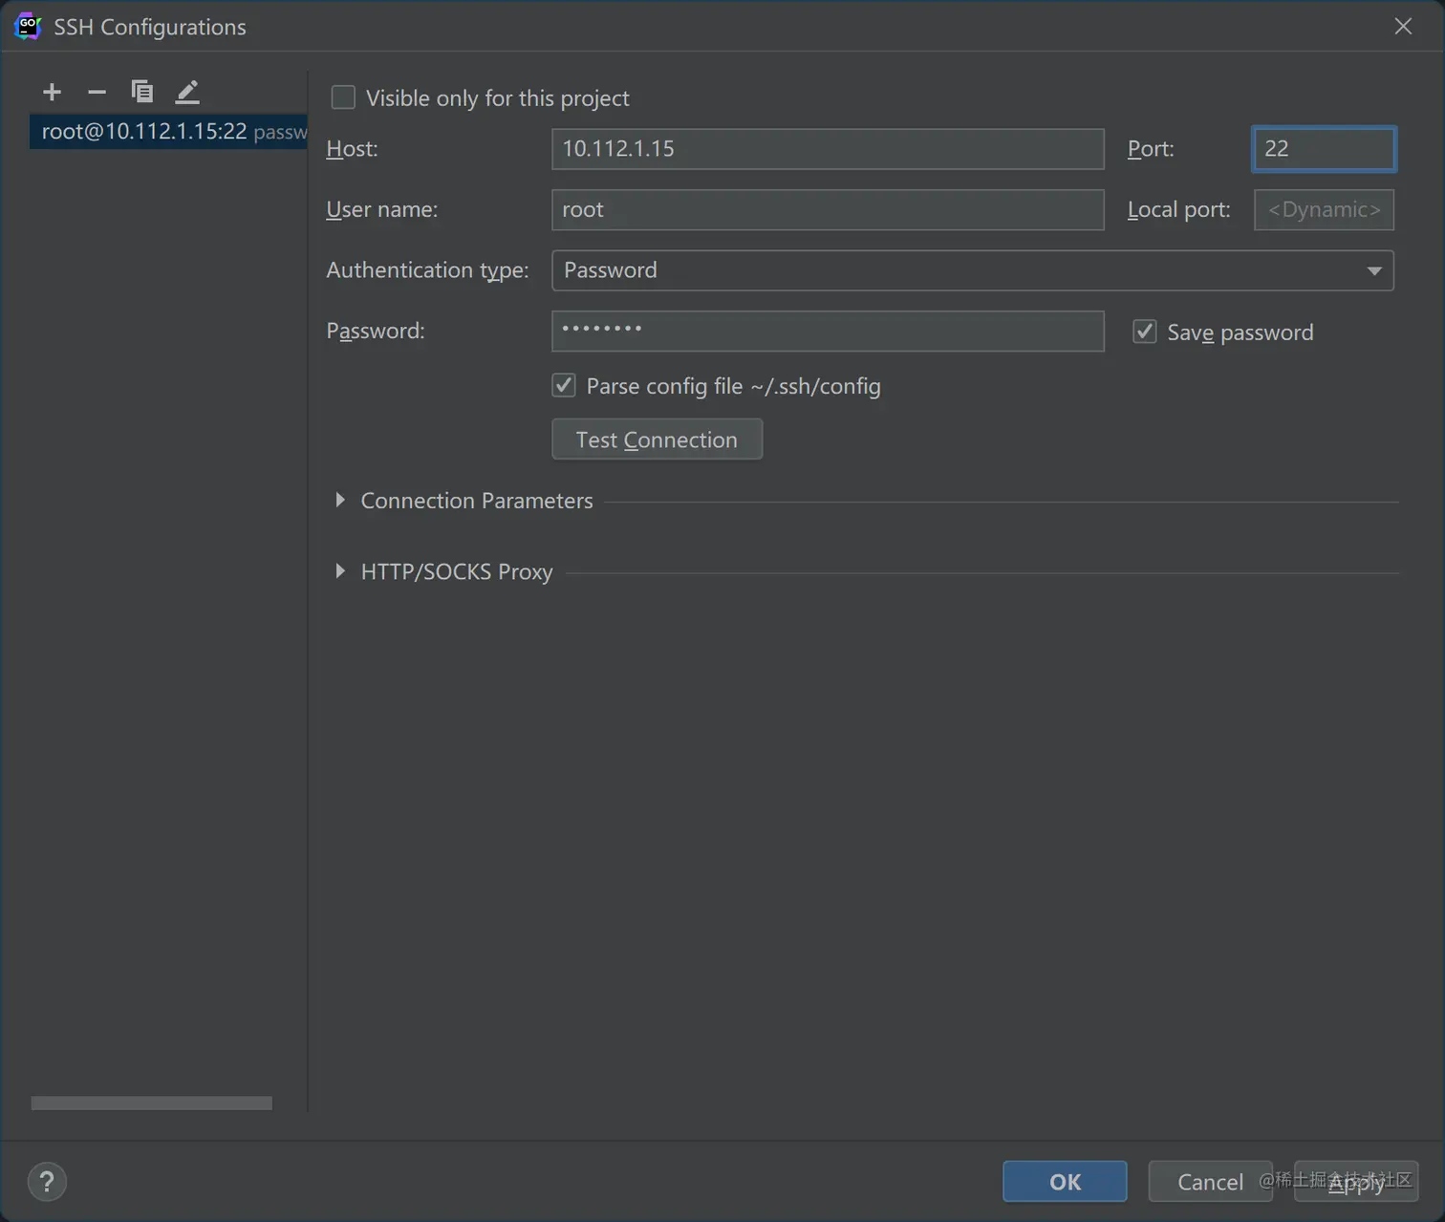This screenshot has height=1222, width=1445.
Task: Select root@10.112.1.15:22 in the list
Action: pos(169,132)
